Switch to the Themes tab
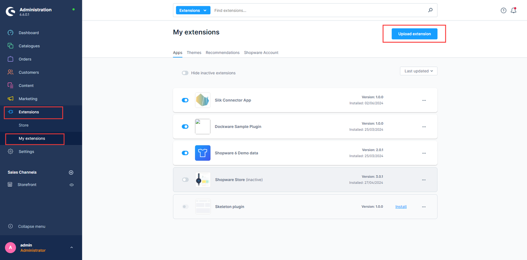Image resolution: width=527 pixels, height=260 pixels. coord(194,53)
